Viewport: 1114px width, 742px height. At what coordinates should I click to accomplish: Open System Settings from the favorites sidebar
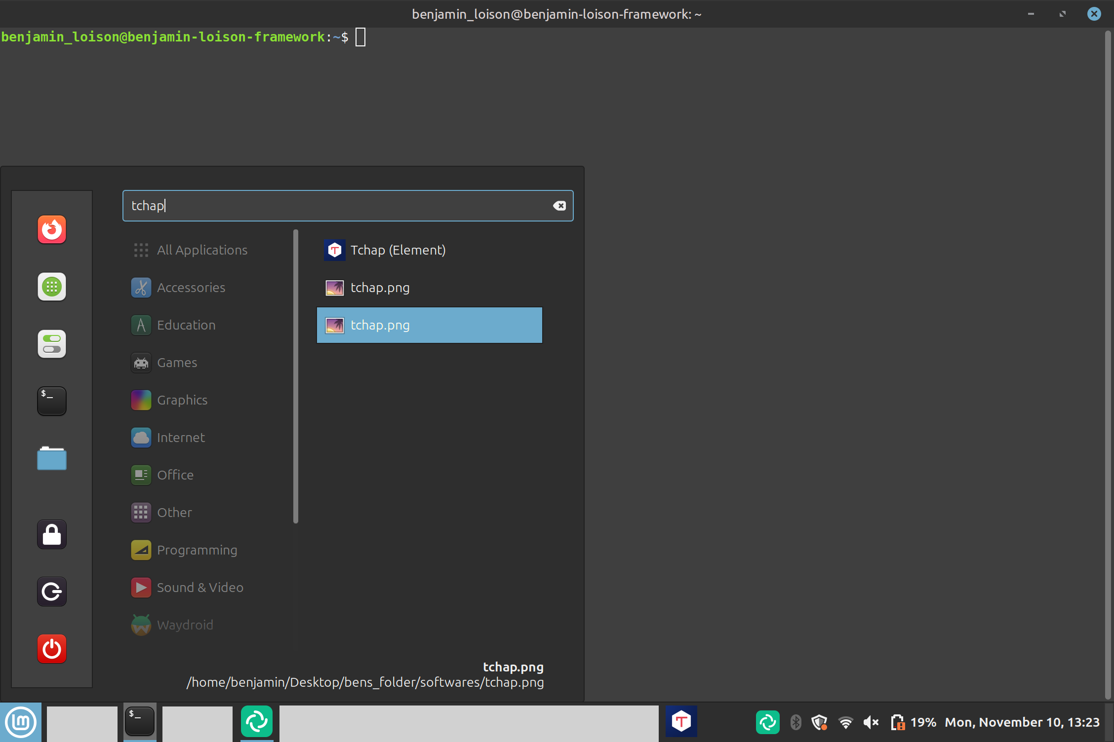tap(52, 344)
